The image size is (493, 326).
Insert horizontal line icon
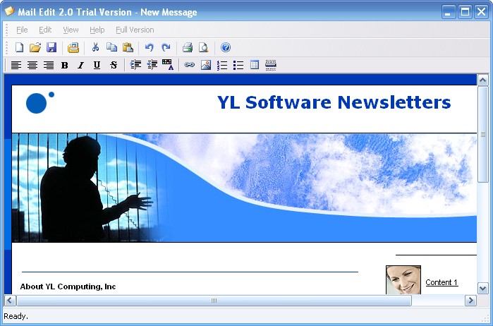point(271,65)
